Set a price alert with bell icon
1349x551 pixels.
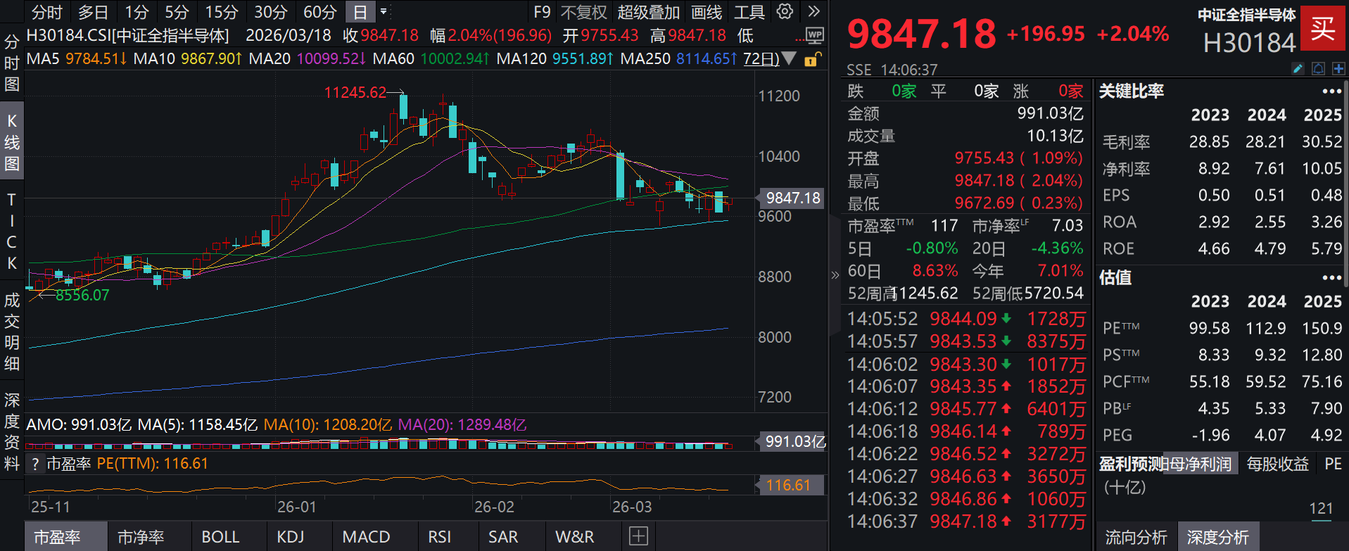pyautogui.click(x=1319, y=68)
